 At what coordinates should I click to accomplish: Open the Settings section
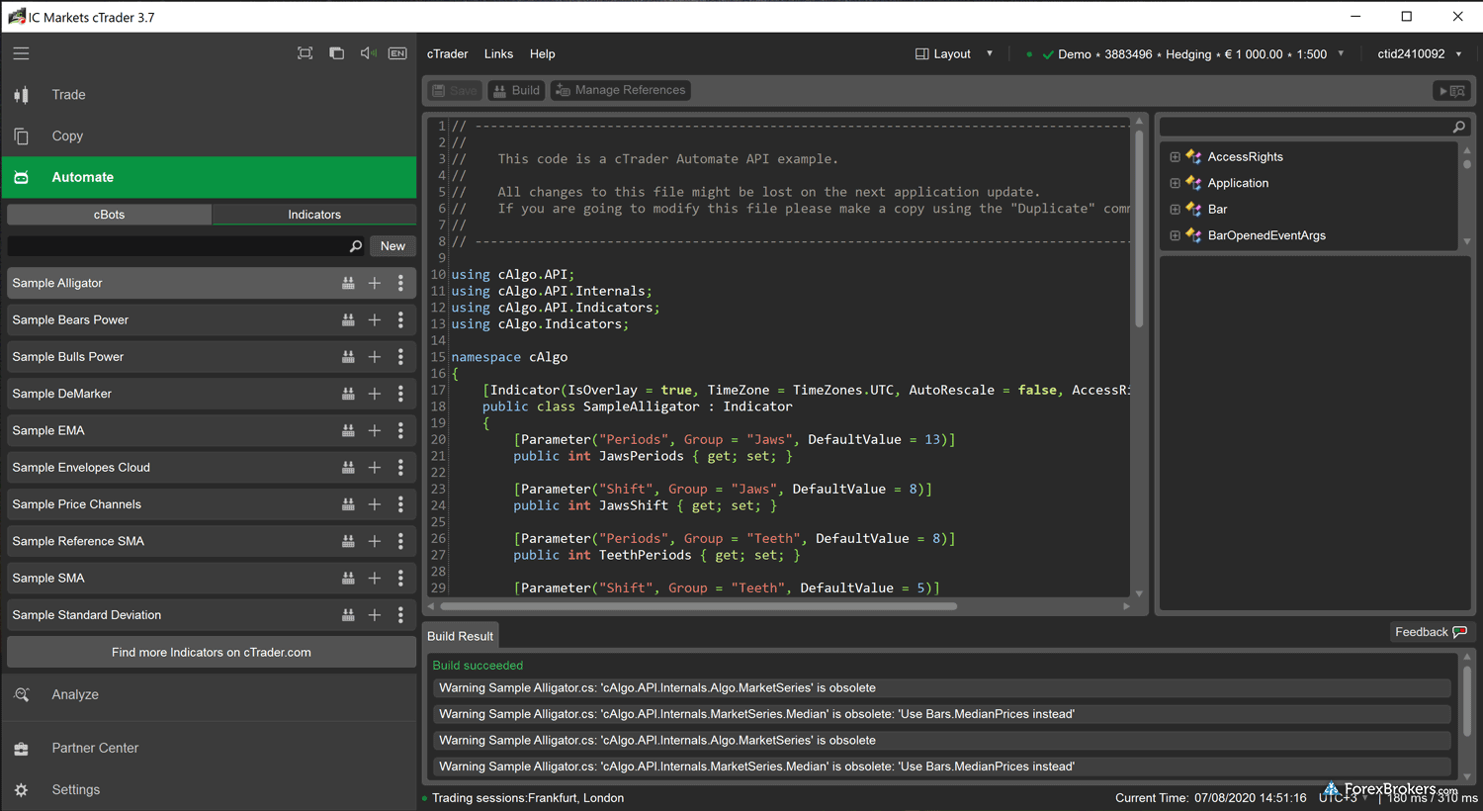[x=76, y=789]
